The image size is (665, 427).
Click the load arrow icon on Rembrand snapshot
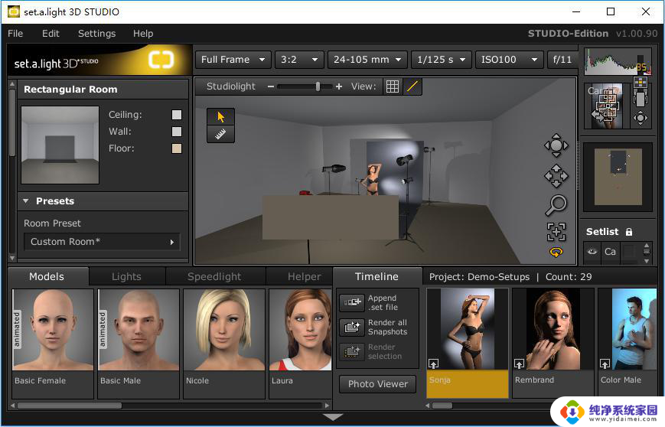[519, 363]
